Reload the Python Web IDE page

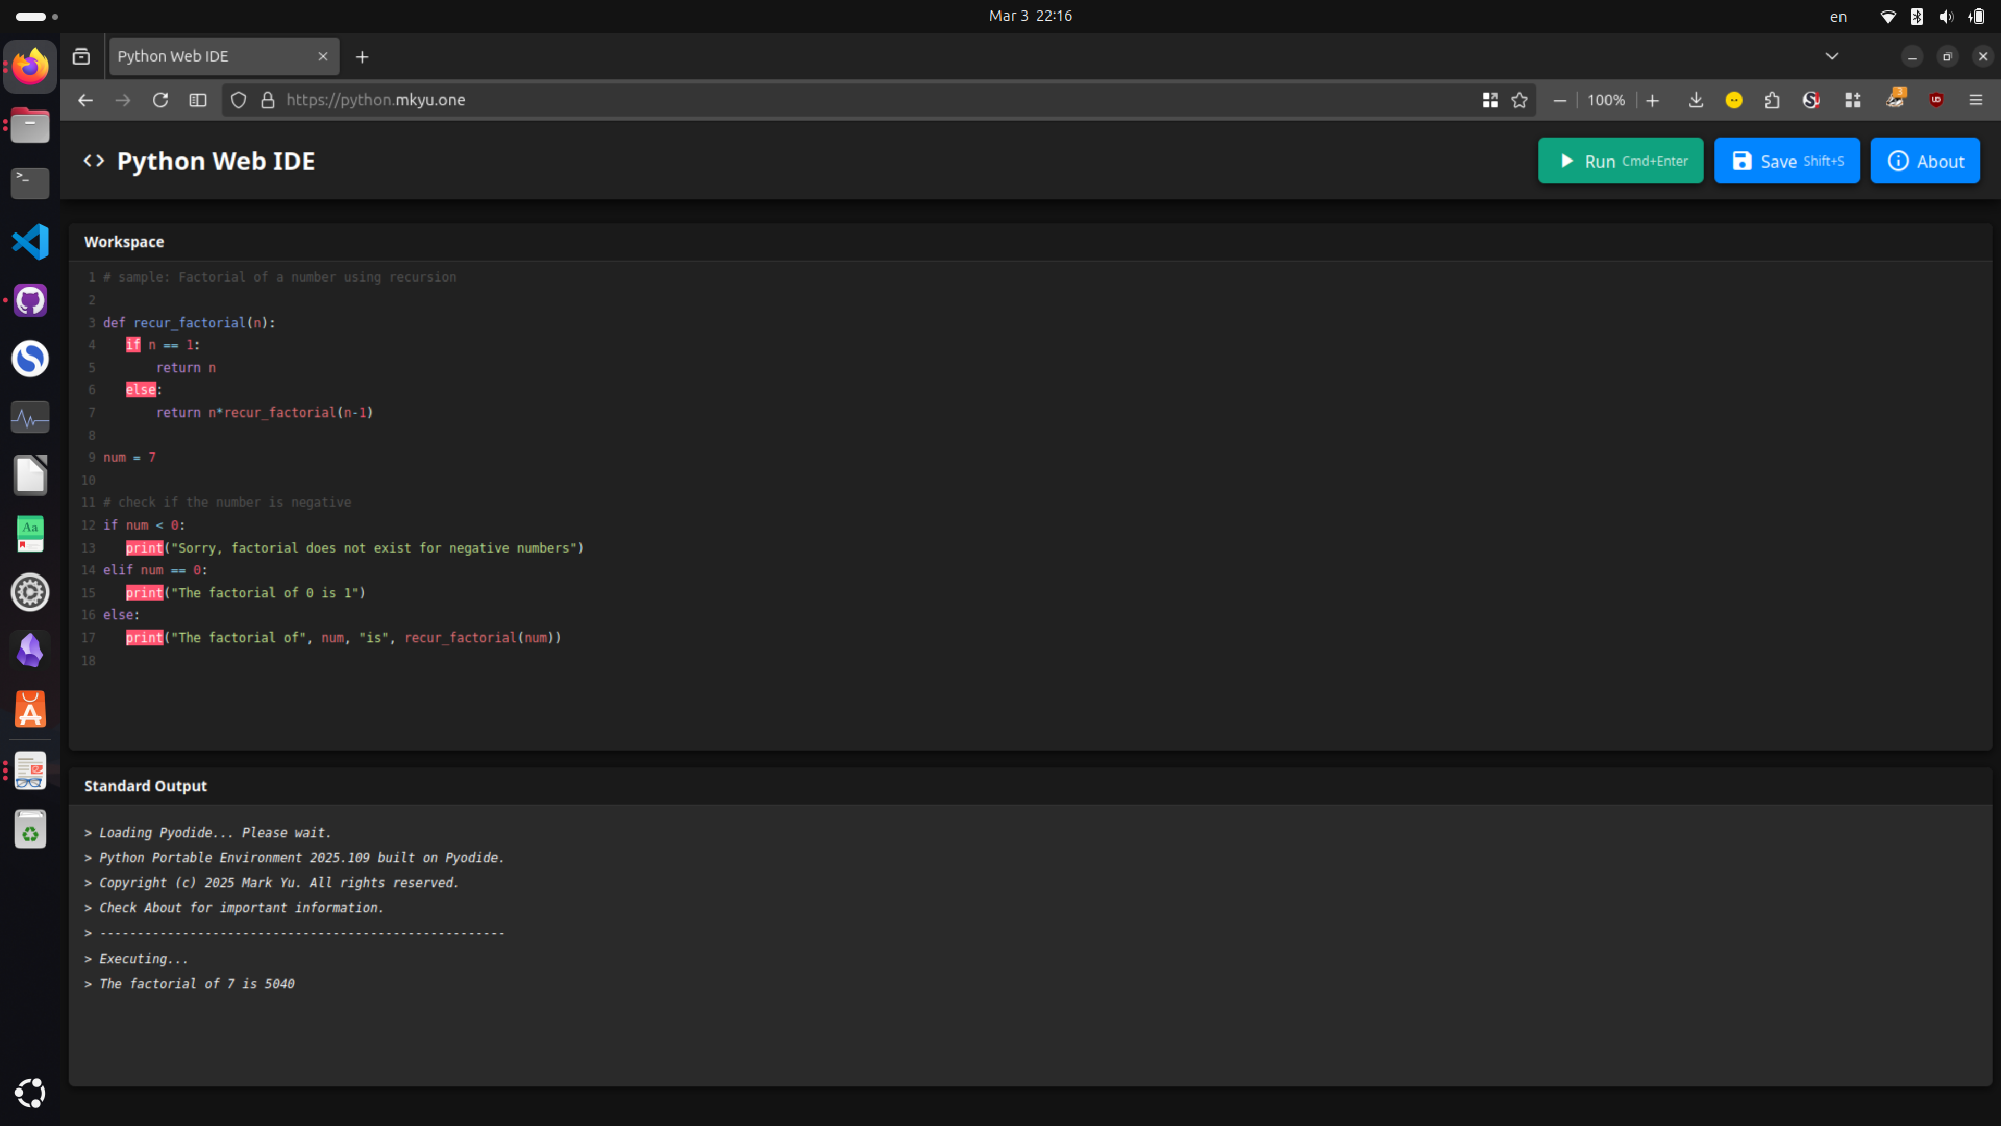click(161, 100)
